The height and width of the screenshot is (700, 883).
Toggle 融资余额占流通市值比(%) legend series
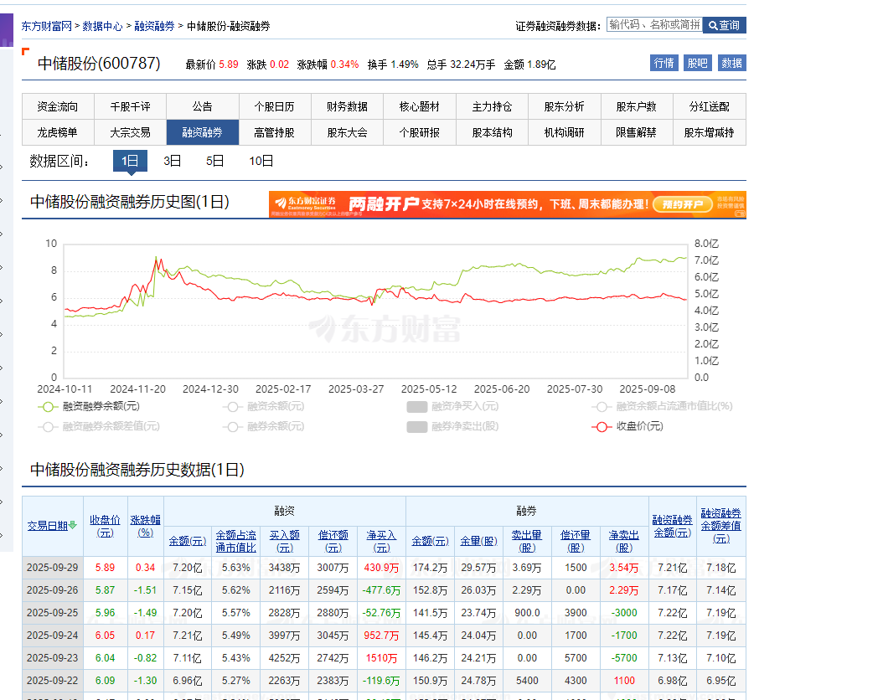662,406
